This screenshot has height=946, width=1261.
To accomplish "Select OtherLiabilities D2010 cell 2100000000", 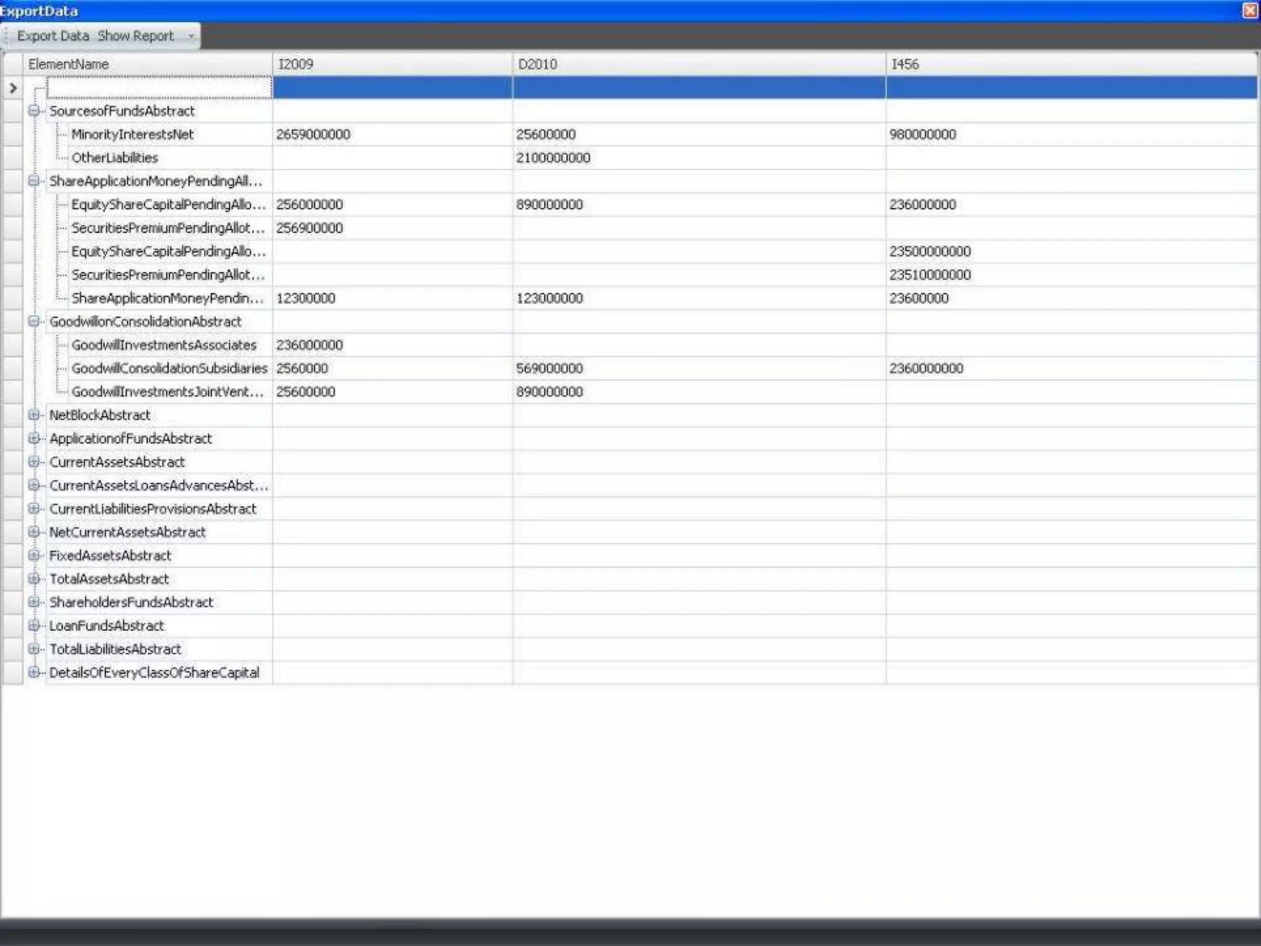I will point(553,158).
